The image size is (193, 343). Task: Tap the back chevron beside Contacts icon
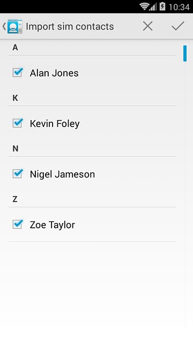coord(4,26)
